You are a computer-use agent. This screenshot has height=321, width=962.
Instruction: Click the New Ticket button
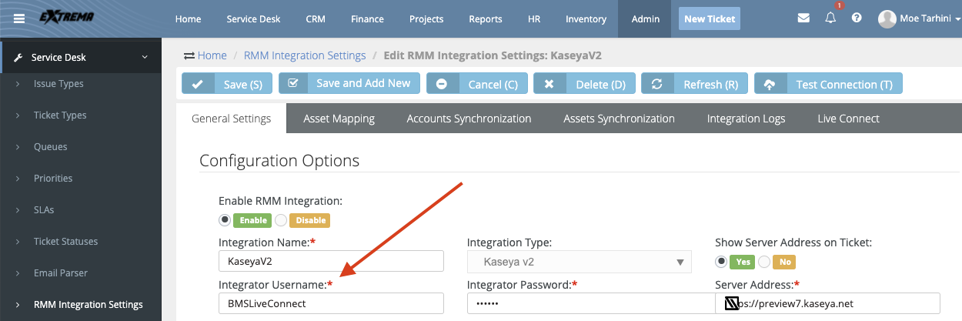pyautogui.click(x=710, y=18)
